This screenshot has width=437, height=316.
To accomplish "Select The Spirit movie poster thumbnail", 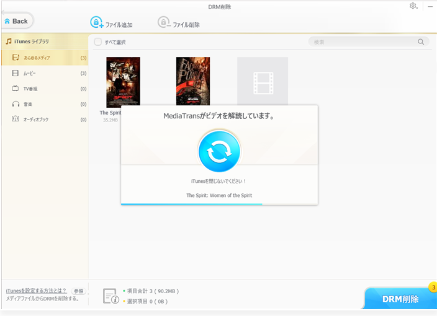I will 123,81.
